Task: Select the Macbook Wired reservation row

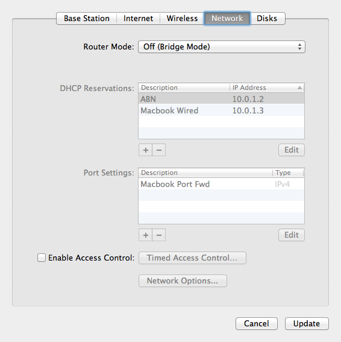Action: point(221,110)
